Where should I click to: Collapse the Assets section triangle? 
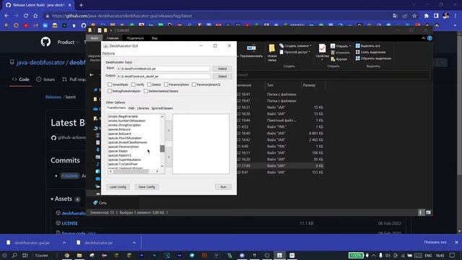[x=52, y=199]
